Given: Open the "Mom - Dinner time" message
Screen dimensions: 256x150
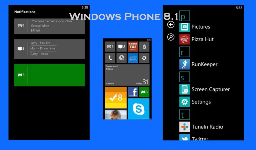Looking at the screenshot, I should tap(43, 49).
